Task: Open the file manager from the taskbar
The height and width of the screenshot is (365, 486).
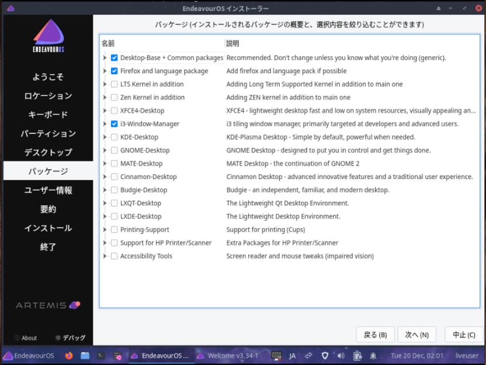Action: point(85,356)
